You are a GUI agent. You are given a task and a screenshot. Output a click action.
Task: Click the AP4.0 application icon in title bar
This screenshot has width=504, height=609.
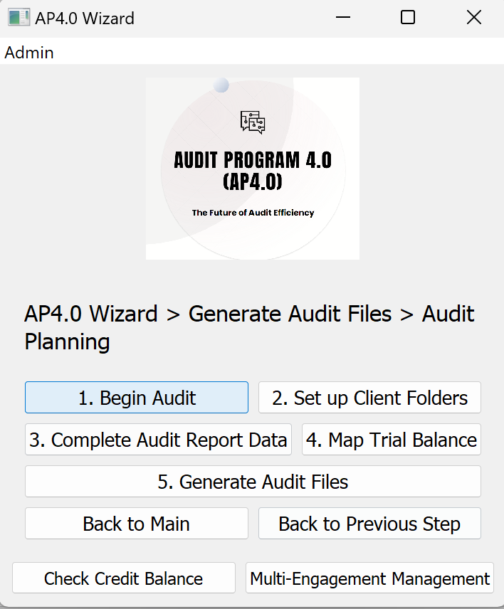click(x=18, y=18)
